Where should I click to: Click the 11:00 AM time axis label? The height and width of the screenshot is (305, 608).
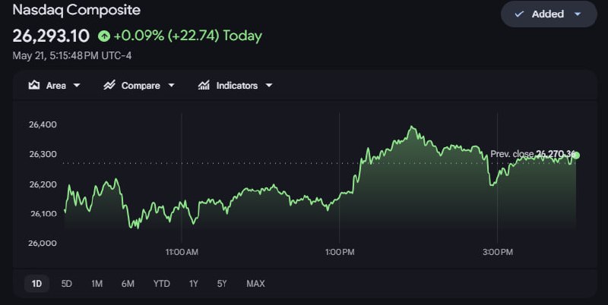tap(182, 252)
